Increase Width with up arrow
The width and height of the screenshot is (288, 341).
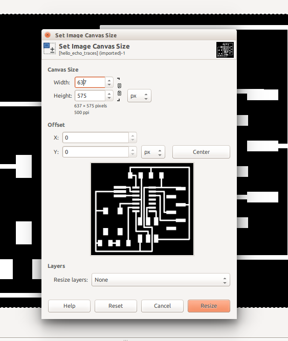coord(109,80)
